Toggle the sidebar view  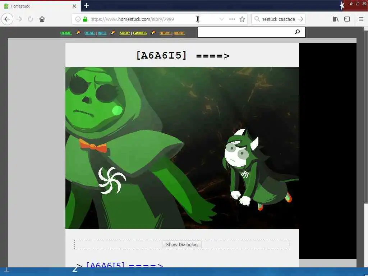(347, 19)
